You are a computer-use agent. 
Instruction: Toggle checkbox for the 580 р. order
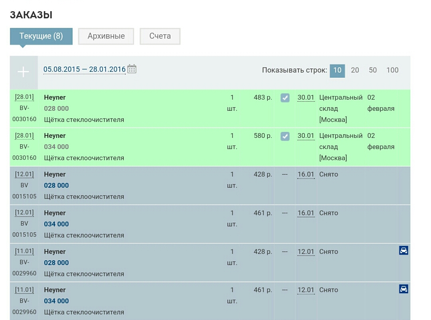[285, 136]
